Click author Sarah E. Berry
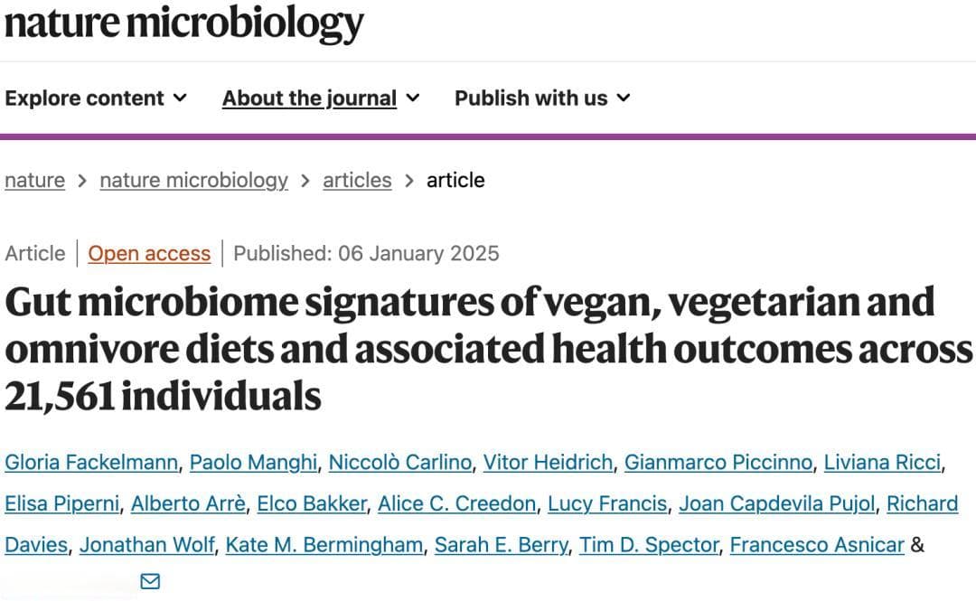This screenshot has width=976, height=601. tap(501, 544)
